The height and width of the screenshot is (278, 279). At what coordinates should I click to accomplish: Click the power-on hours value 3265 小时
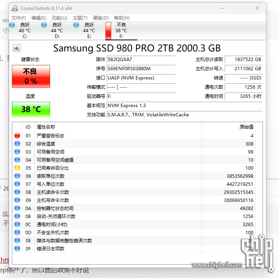click(x=243, y=96)
